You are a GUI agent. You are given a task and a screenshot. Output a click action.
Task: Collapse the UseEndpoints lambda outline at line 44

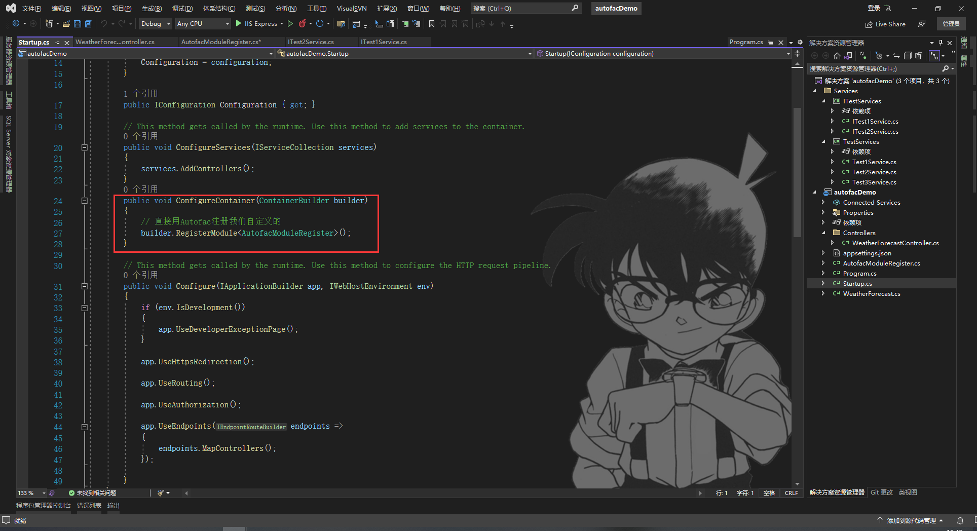[85, 427]
